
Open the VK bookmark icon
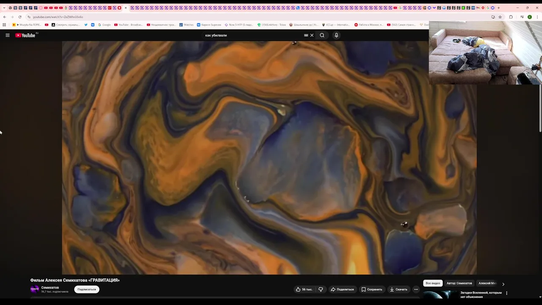(93, 25)
